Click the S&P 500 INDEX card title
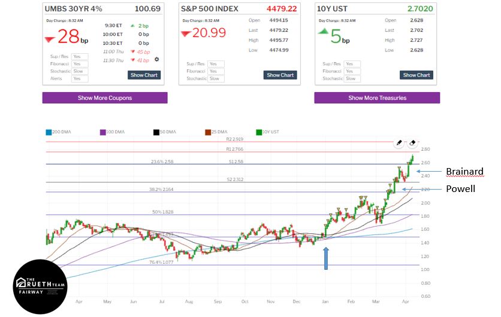Image resolution: width=501 pixels, height=317 pixels. tap(210, 8)
